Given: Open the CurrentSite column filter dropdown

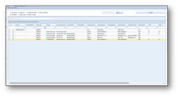Looking at the screenshot, I should 76,27.
